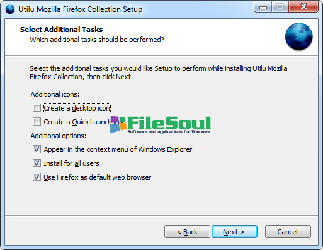This screenshot has width=323, height=250.
Task: Minimize the Setup window
Action: (x=263, y=7)
